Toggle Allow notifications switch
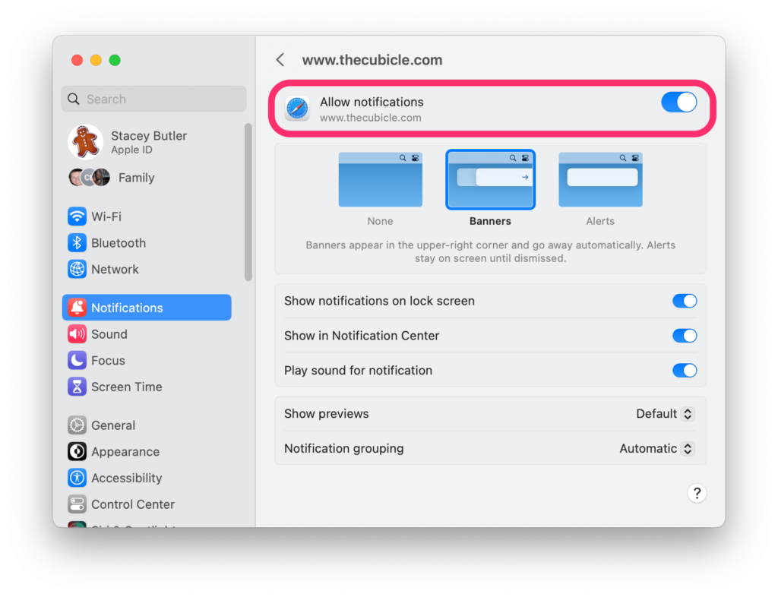This screenshot has height=597, width=778. (x=678, y=103)
